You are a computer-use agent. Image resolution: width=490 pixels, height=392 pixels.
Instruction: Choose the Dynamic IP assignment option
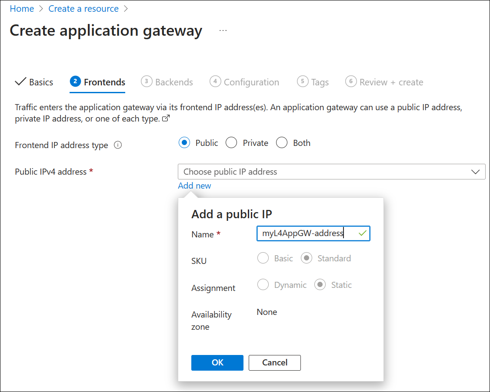click(263, 284)
